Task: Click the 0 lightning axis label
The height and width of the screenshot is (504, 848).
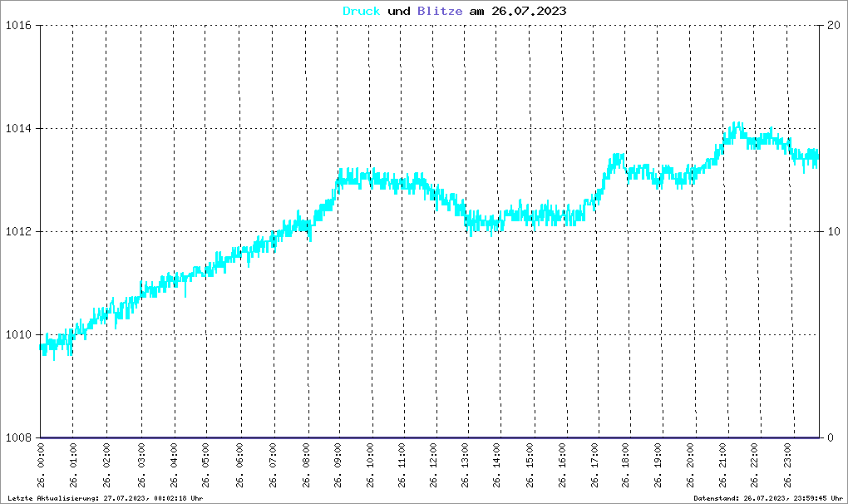Action: pyautogui.click(x=831, y=437)
